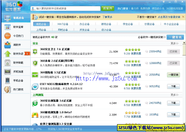Open 开机加速 in the sidebar
Screen dimensions: 186x132
click(16, 72)
